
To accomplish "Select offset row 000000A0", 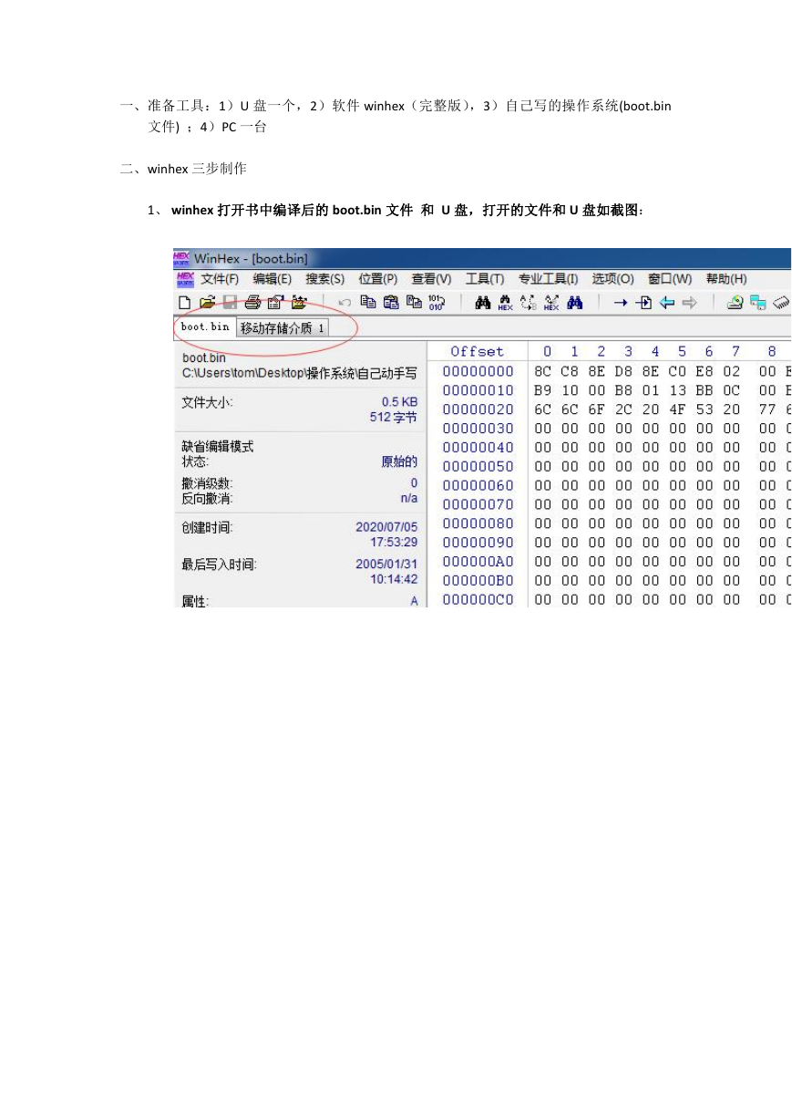I will 478,562.
